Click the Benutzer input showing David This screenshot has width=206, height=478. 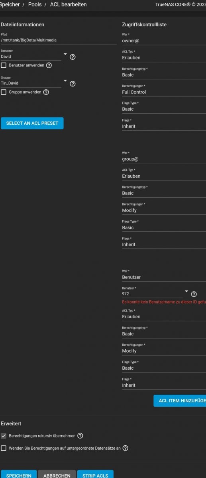coord(31,57)
